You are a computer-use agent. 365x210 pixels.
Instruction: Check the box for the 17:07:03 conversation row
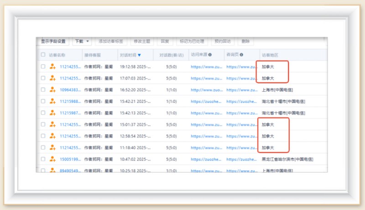43,78
